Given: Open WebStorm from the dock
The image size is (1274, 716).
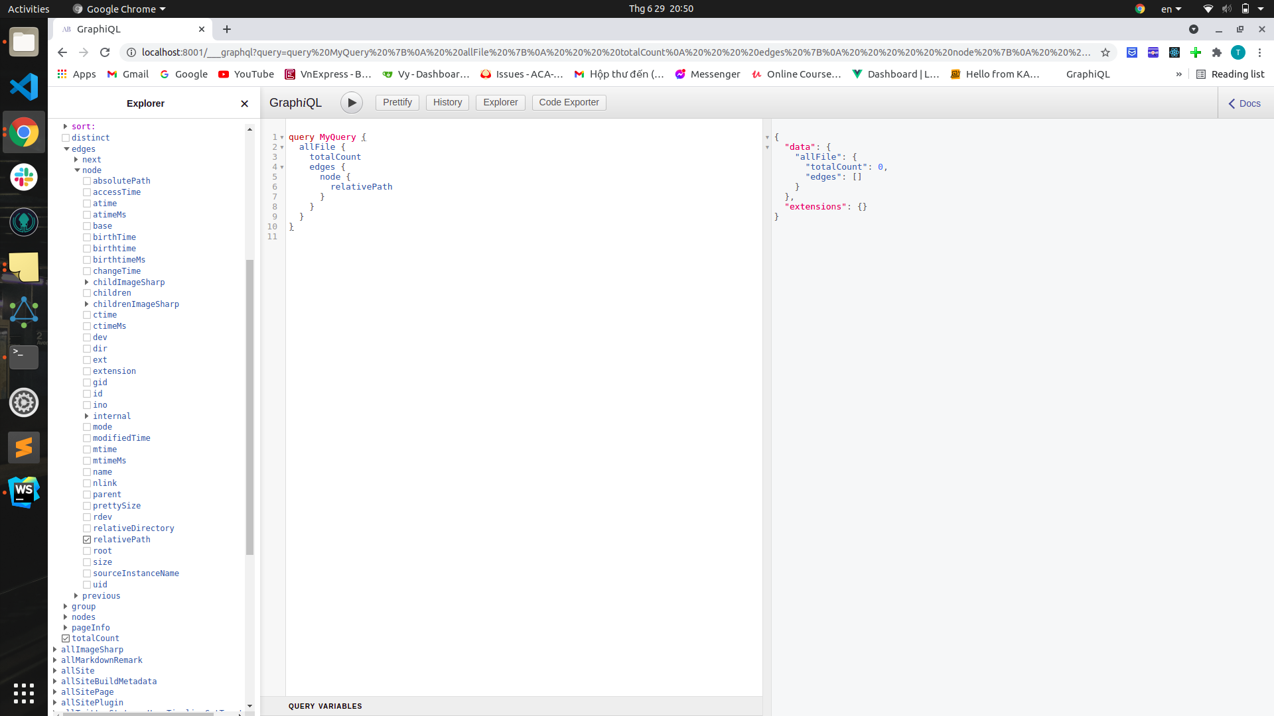Looking at the screenshot, I should click(24, 493).
